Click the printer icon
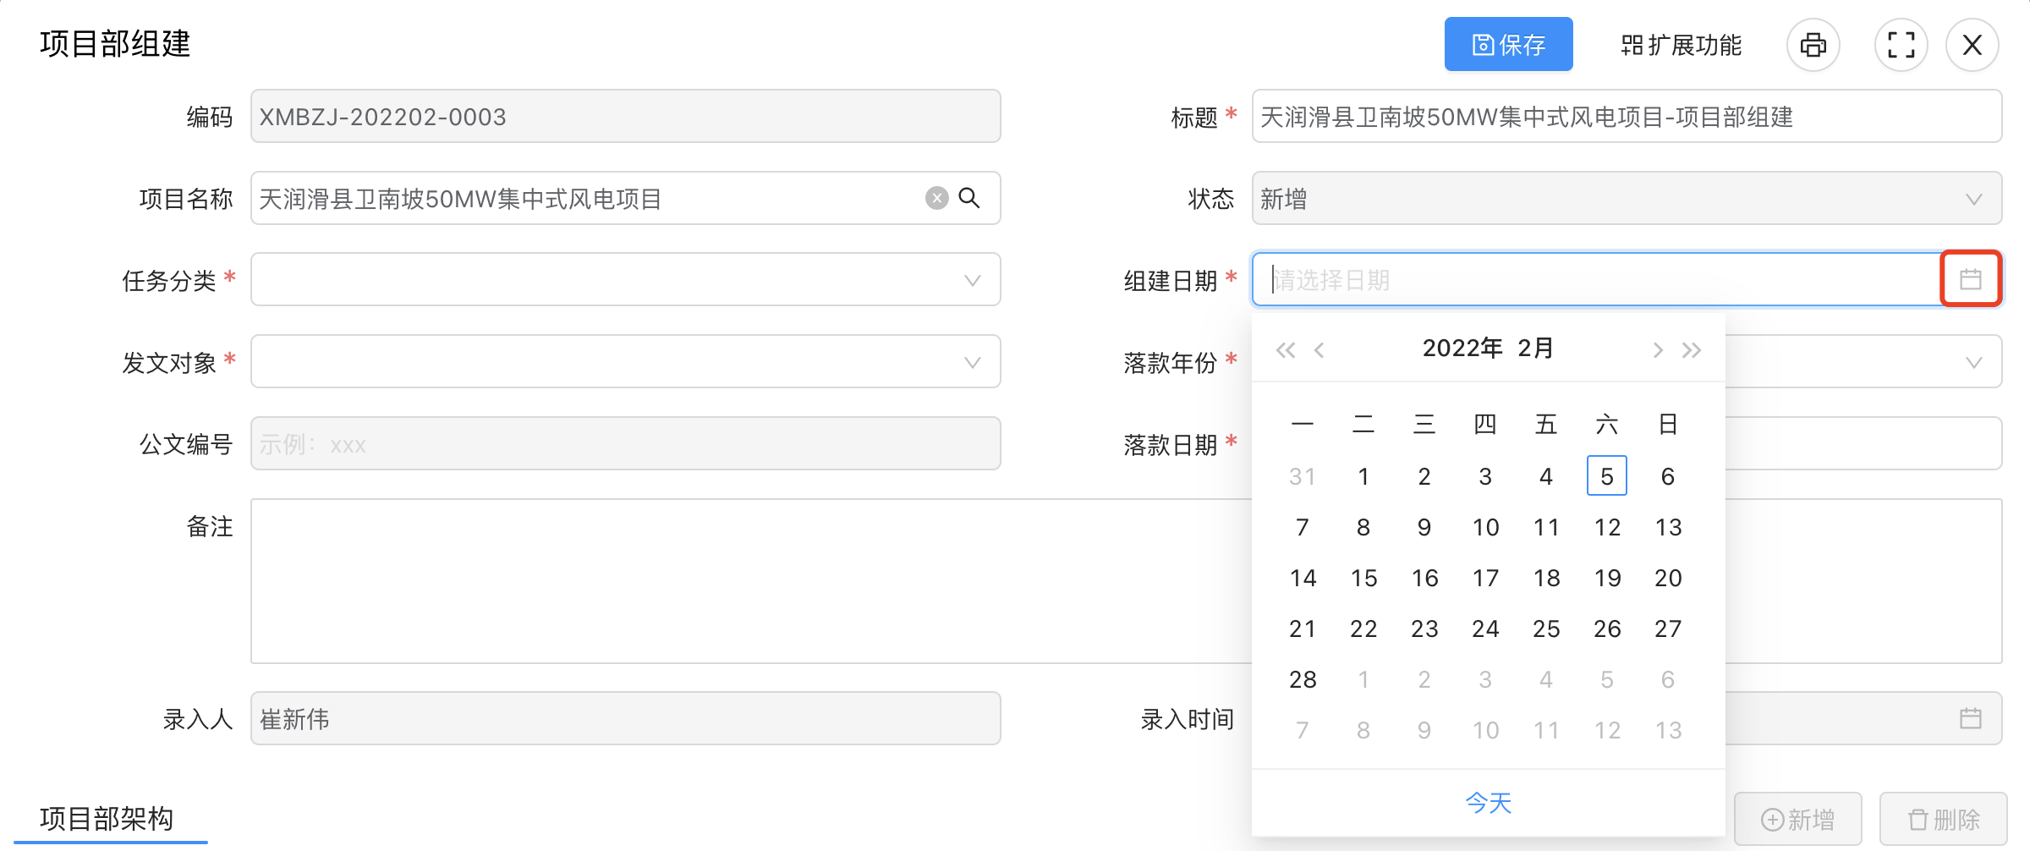 point(1813,45)
